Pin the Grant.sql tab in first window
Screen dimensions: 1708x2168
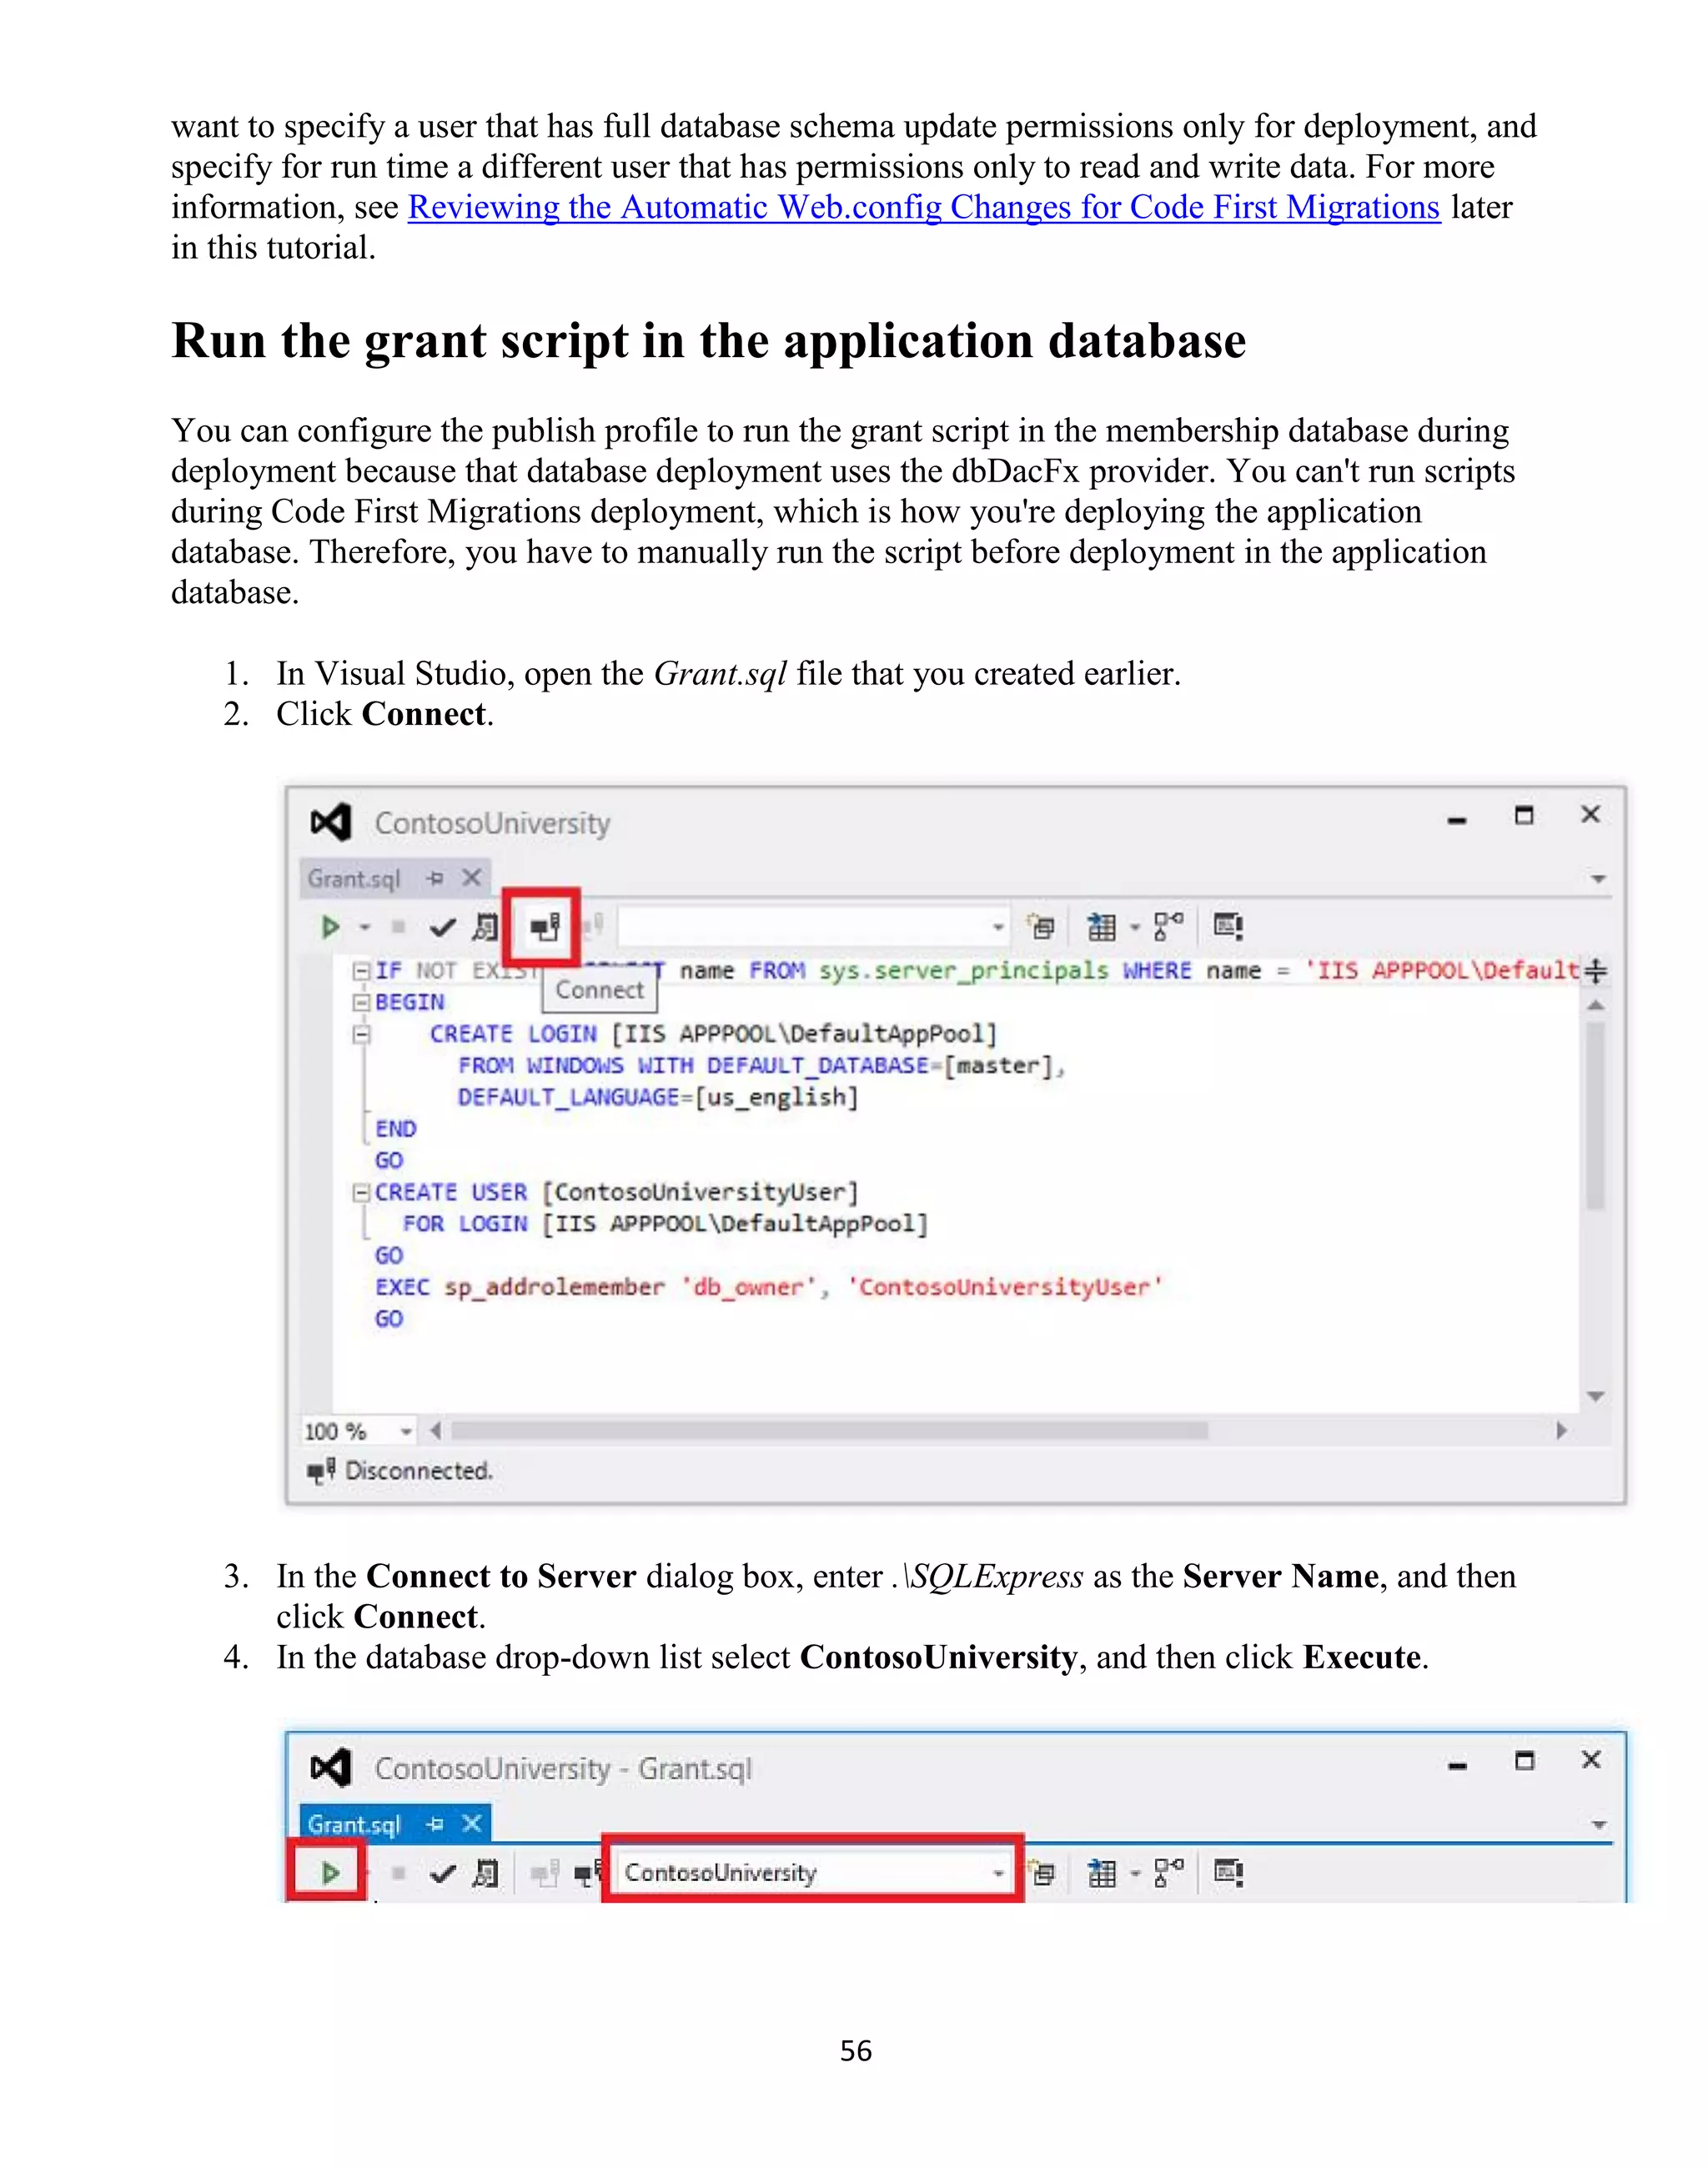(x=434, y=878)
